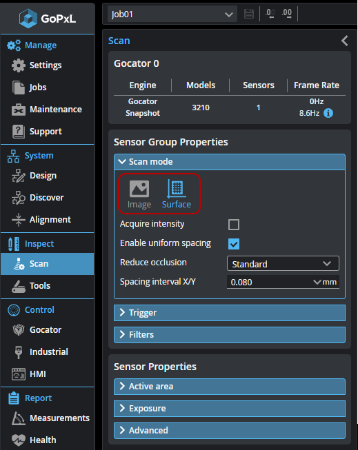Viewport: 358px width, 450px height.
Task: Click the decrease decimal places icon
Action: [x=270, y=14]
